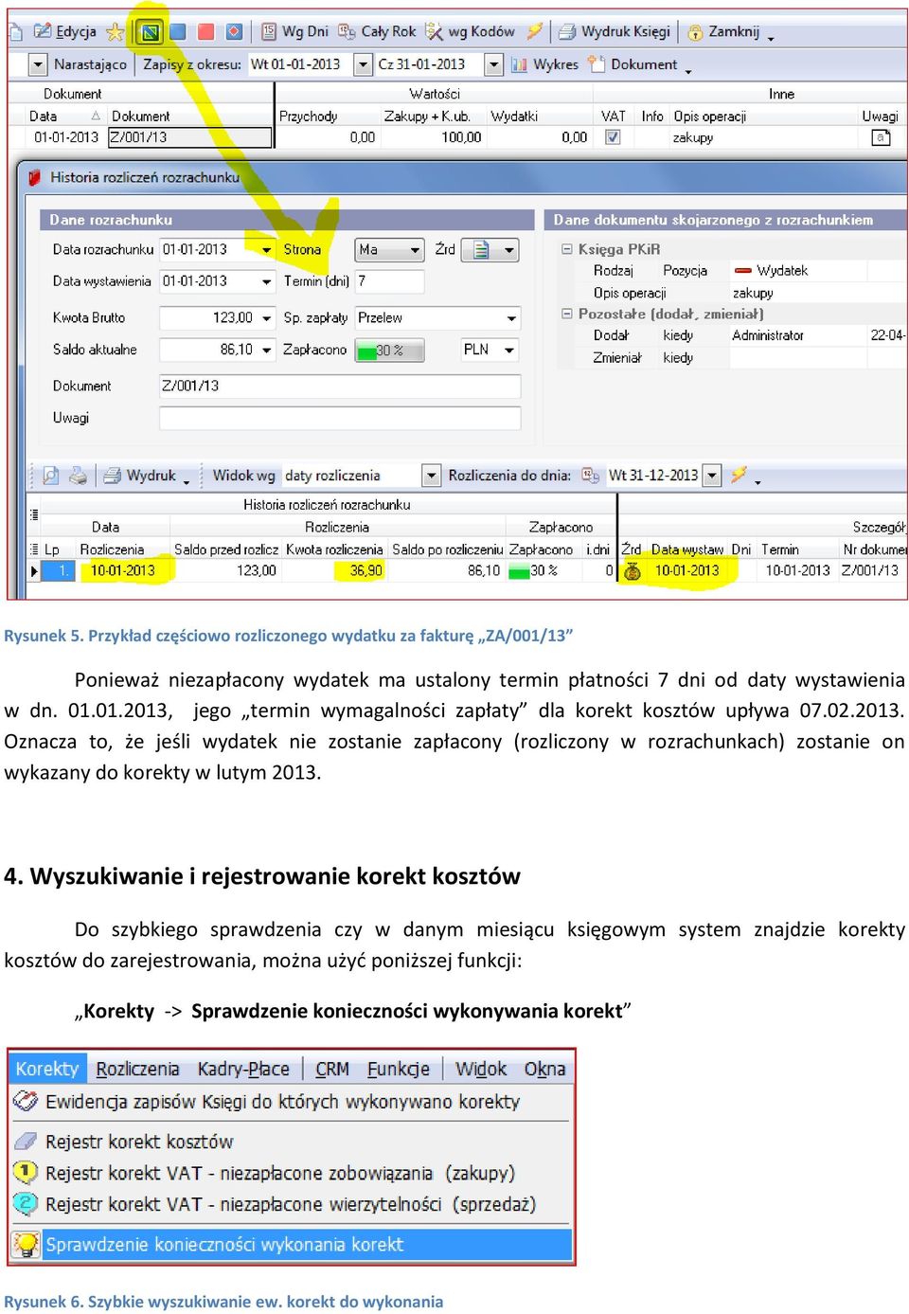Open the Wt 31-12-2013 date dropdown
Screen dimensions: 909x1314
pyautogui.click(x=713, y=476)
